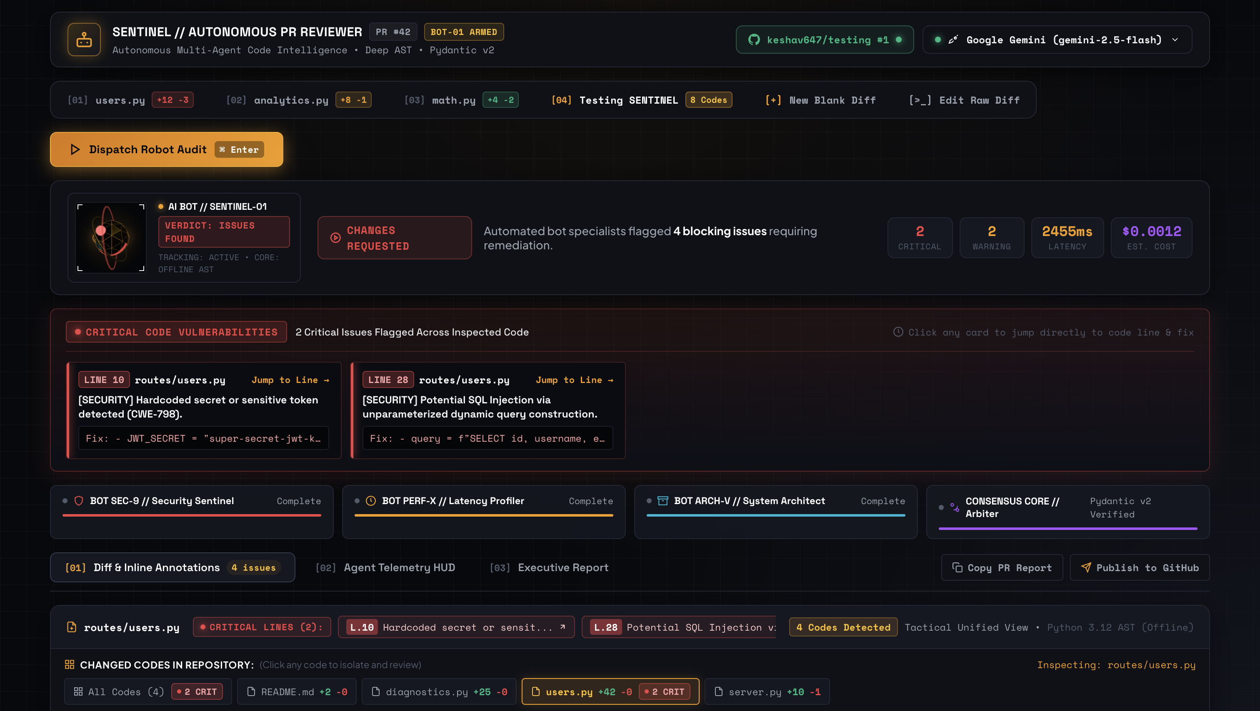Click BOT PERF-X orange progress bar
Viewport: 1260px width, 711px height.
(x=484, y=515)
